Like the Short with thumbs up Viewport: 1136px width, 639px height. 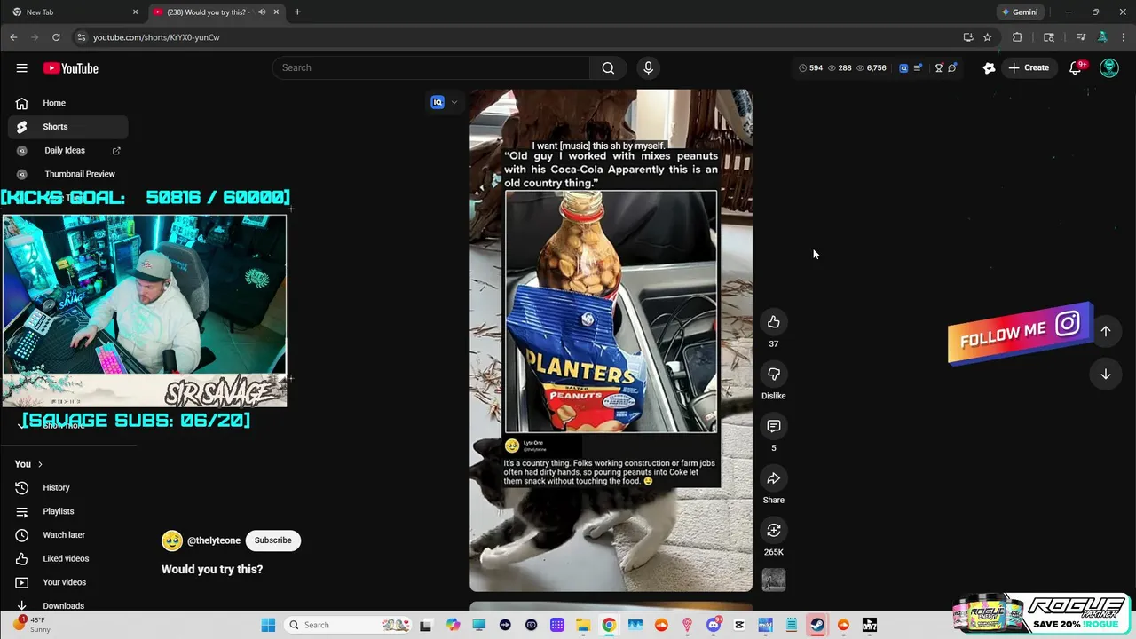[773, 321]
